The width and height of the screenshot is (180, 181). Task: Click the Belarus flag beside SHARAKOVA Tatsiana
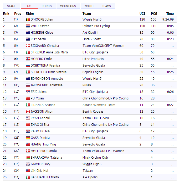tap(28, 158)
